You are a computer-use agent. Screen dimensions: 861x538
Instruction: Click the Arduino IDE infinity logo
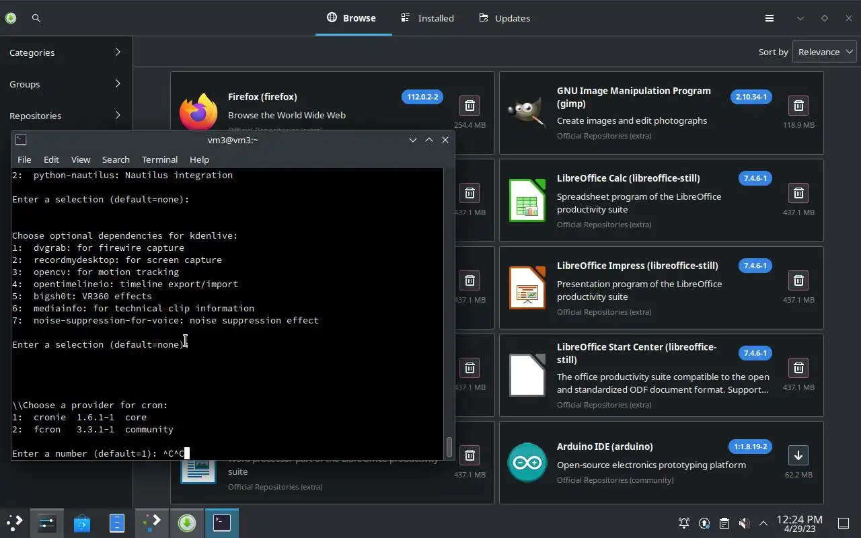527,463
